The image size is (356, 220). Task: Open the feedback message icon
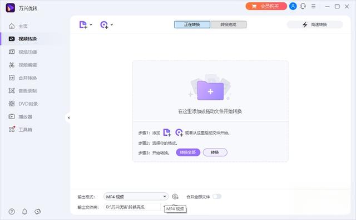click(37, 212)
